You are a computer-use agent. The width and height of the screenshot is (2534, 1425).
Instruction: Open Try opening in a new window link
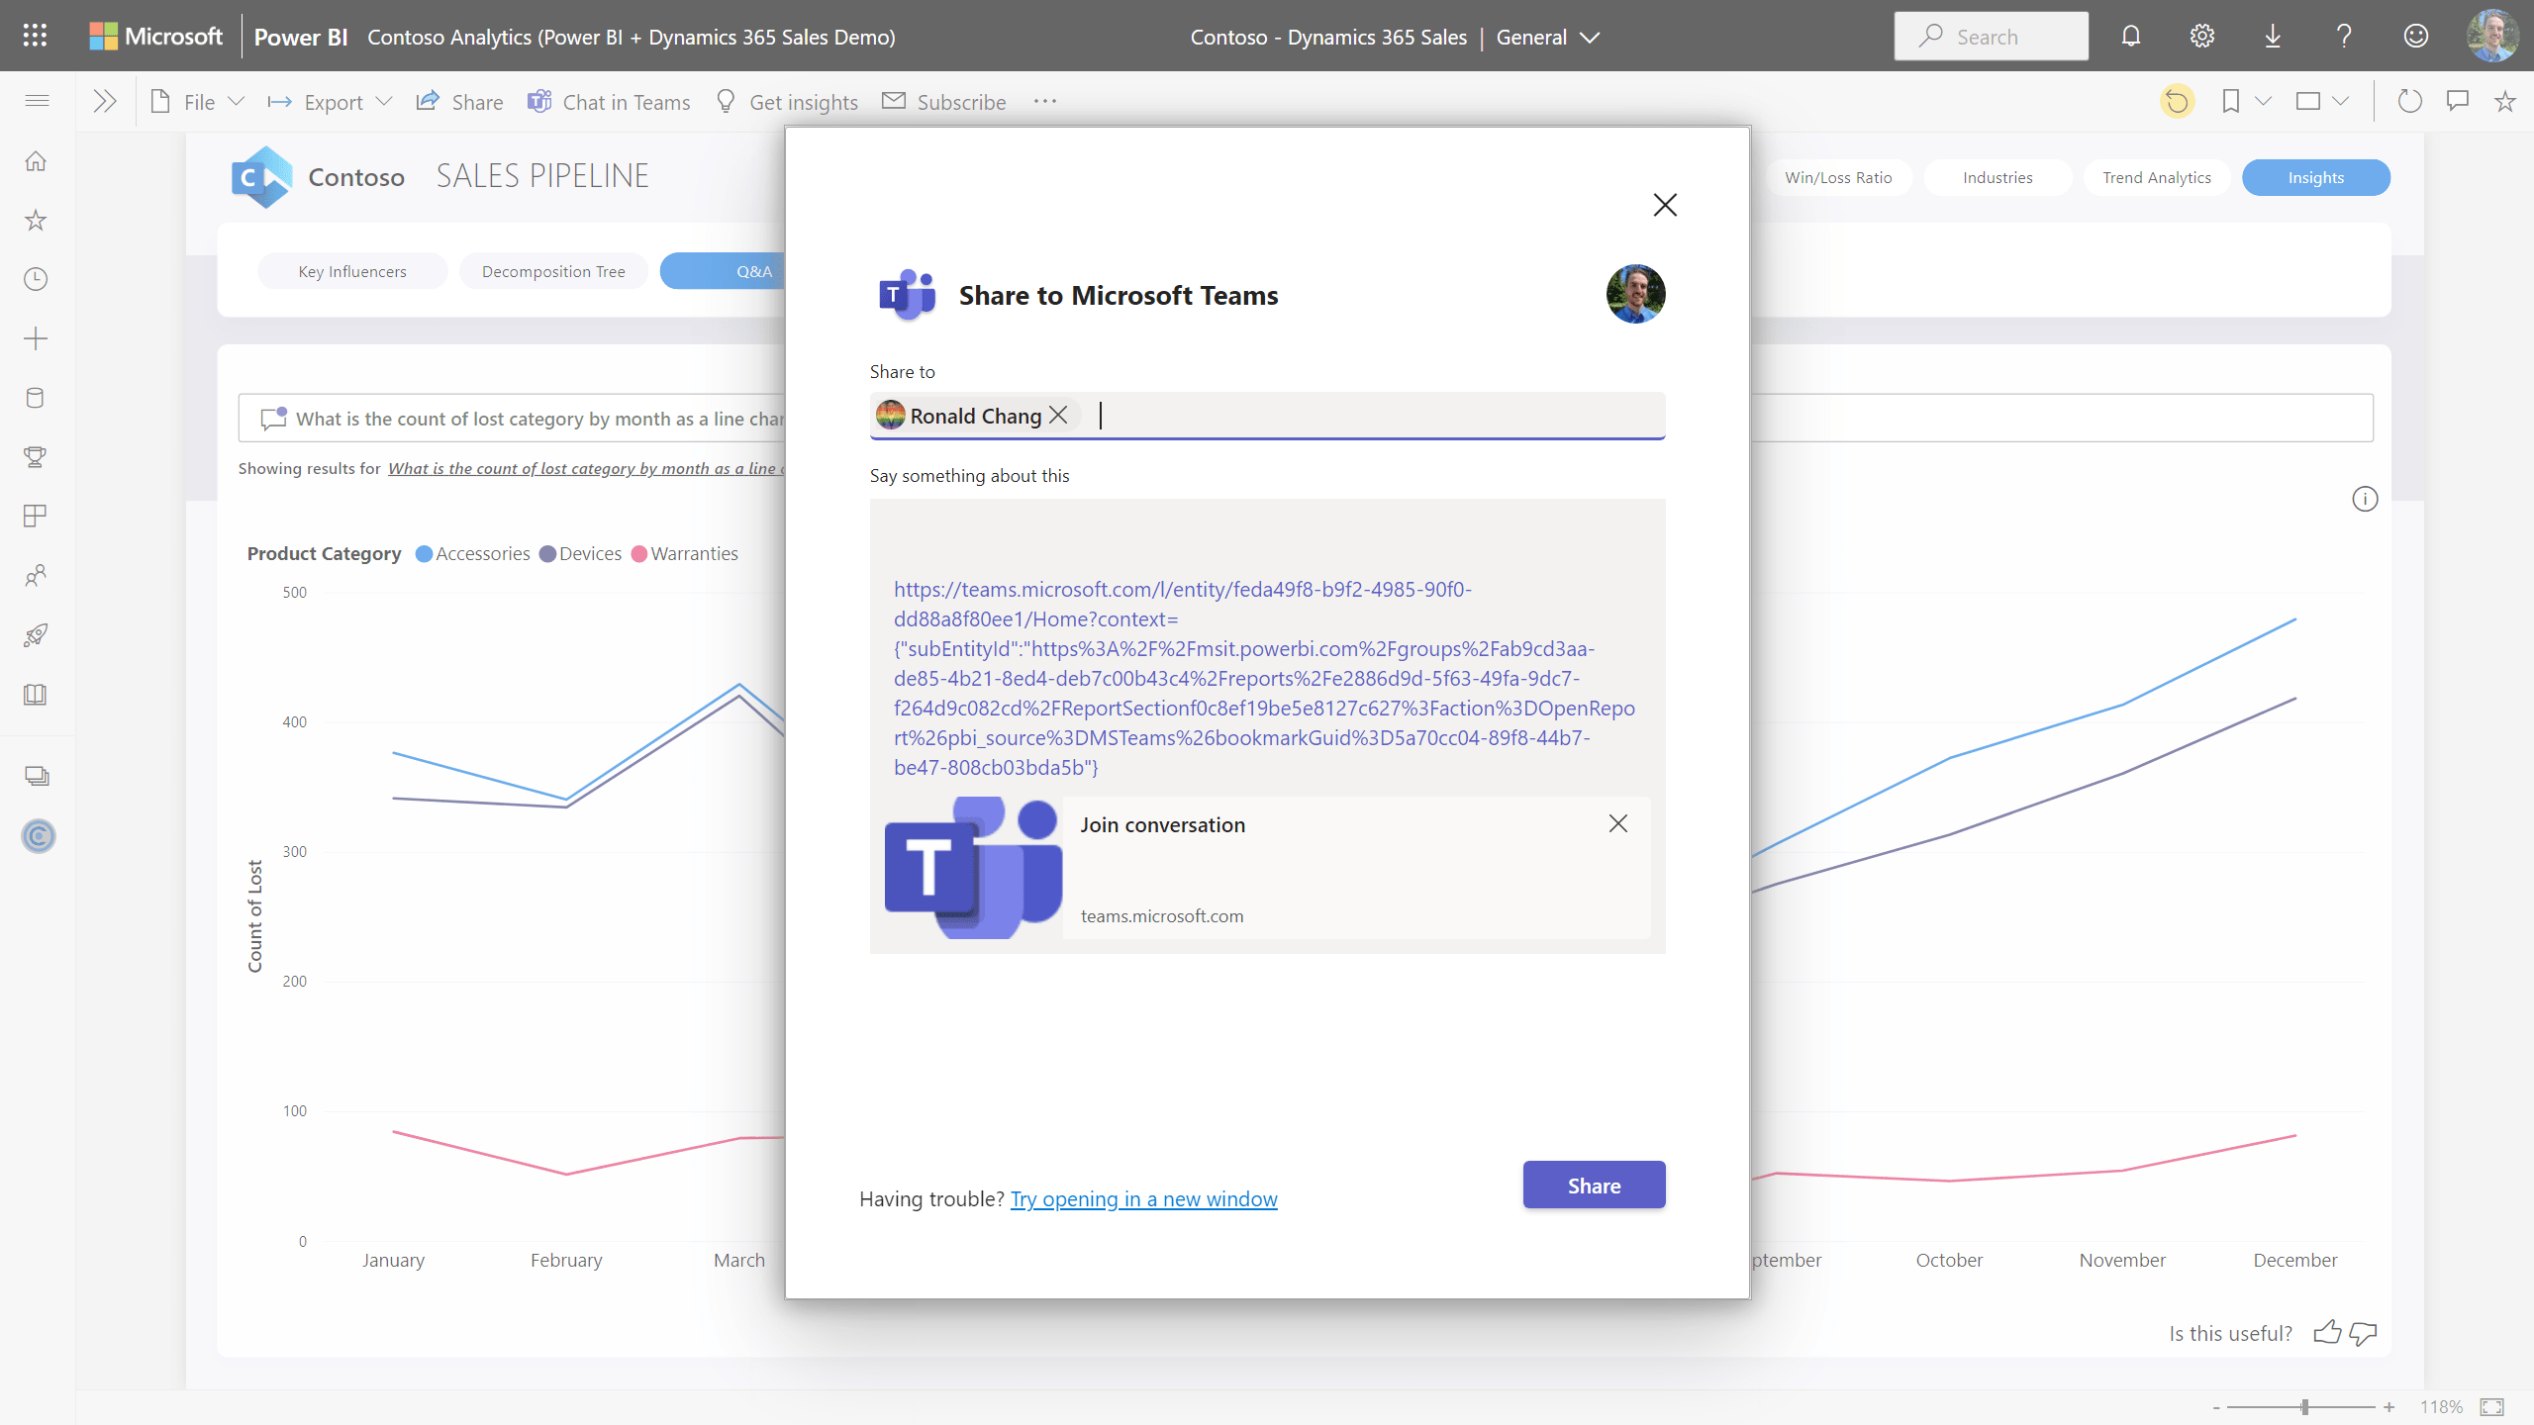(1143, 1198)
